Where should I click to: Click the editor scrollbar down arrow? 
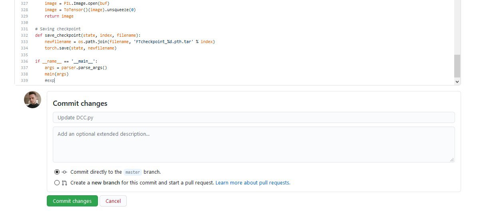tap(457, 81)
